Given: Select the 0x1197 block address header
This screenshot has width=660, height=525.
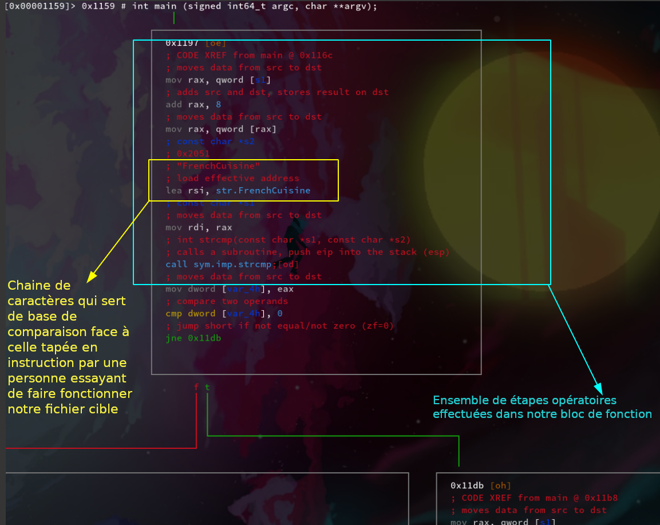Looking at the screenshot, I should click(182, 43).
